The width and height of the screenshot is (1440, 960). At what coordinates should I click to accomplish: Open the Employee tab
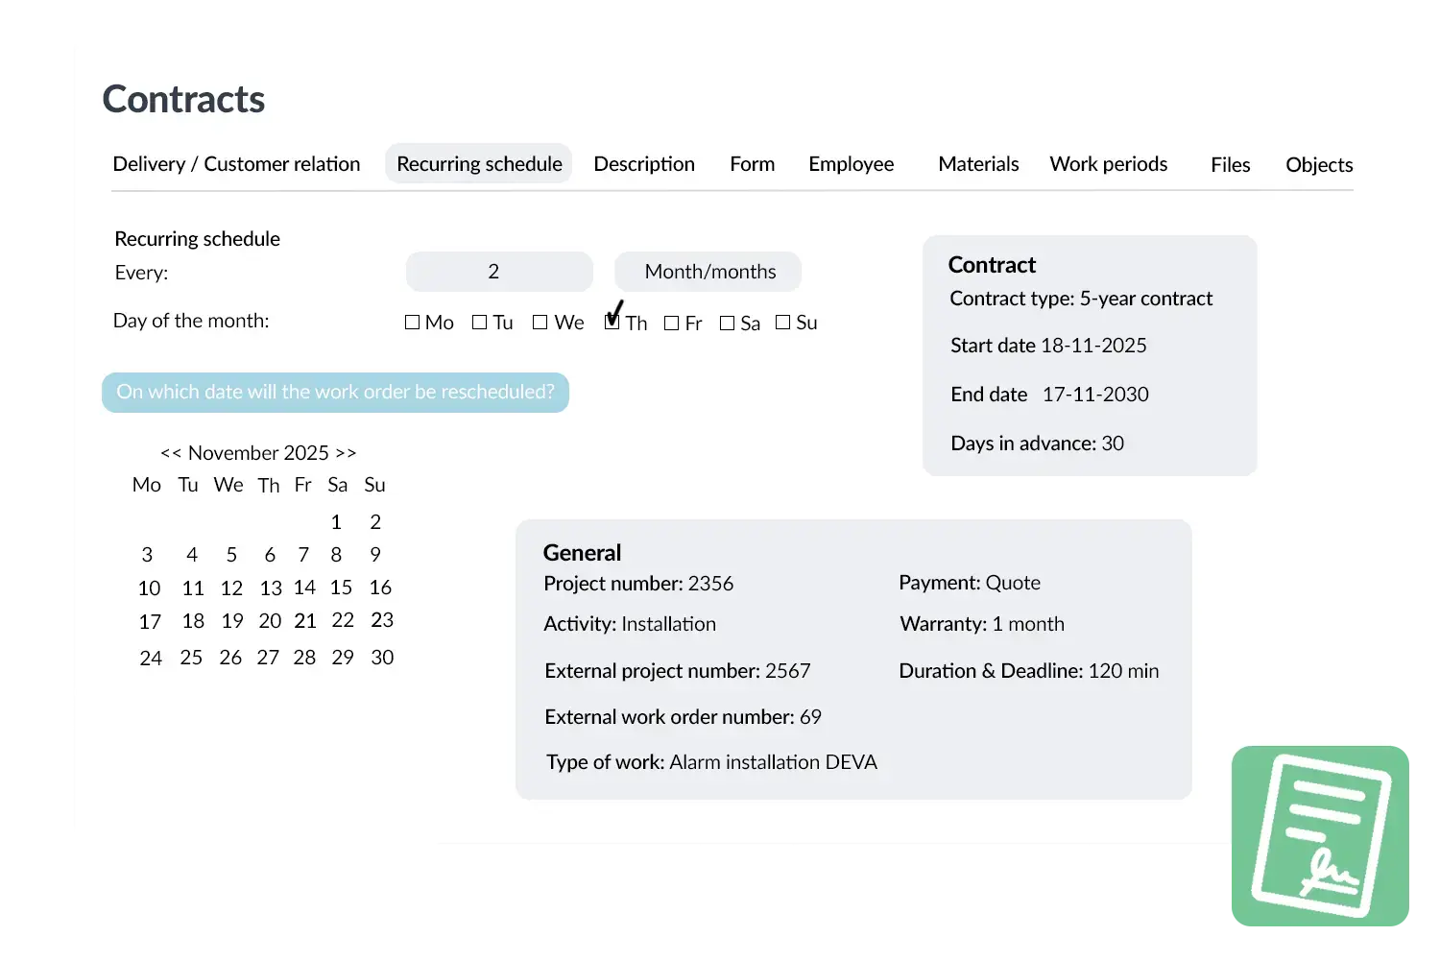click(x=851, y=164)
